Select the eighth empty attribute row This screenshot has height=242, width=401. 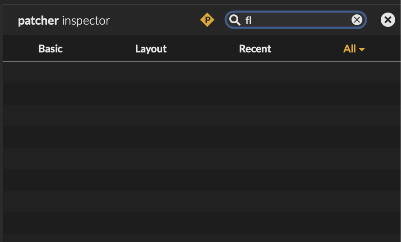pos(200,223)
